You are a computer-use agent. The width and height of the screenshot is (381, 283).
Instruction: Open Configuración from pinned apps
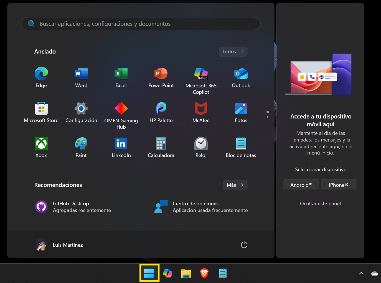pyautogui.click(x=81, y=112)
